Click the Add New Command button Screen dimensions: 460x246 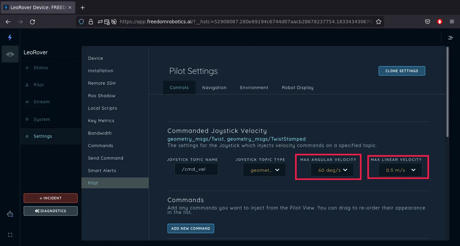190,228
